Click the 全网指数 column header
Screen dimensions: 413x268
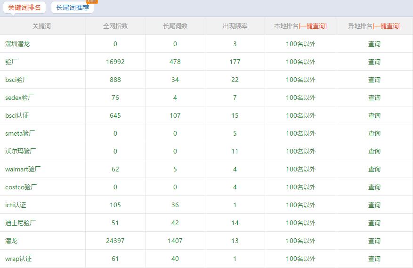tap(115, 26)
